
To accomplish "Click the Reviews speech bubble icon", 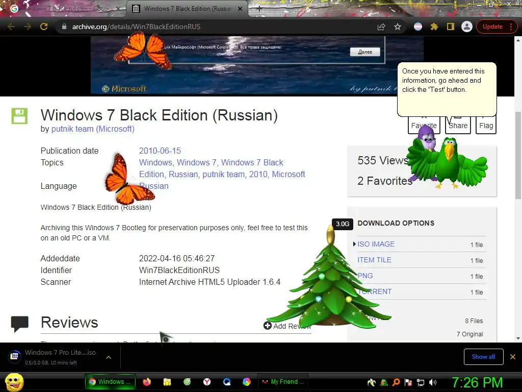I will click(x=20, y=324).
